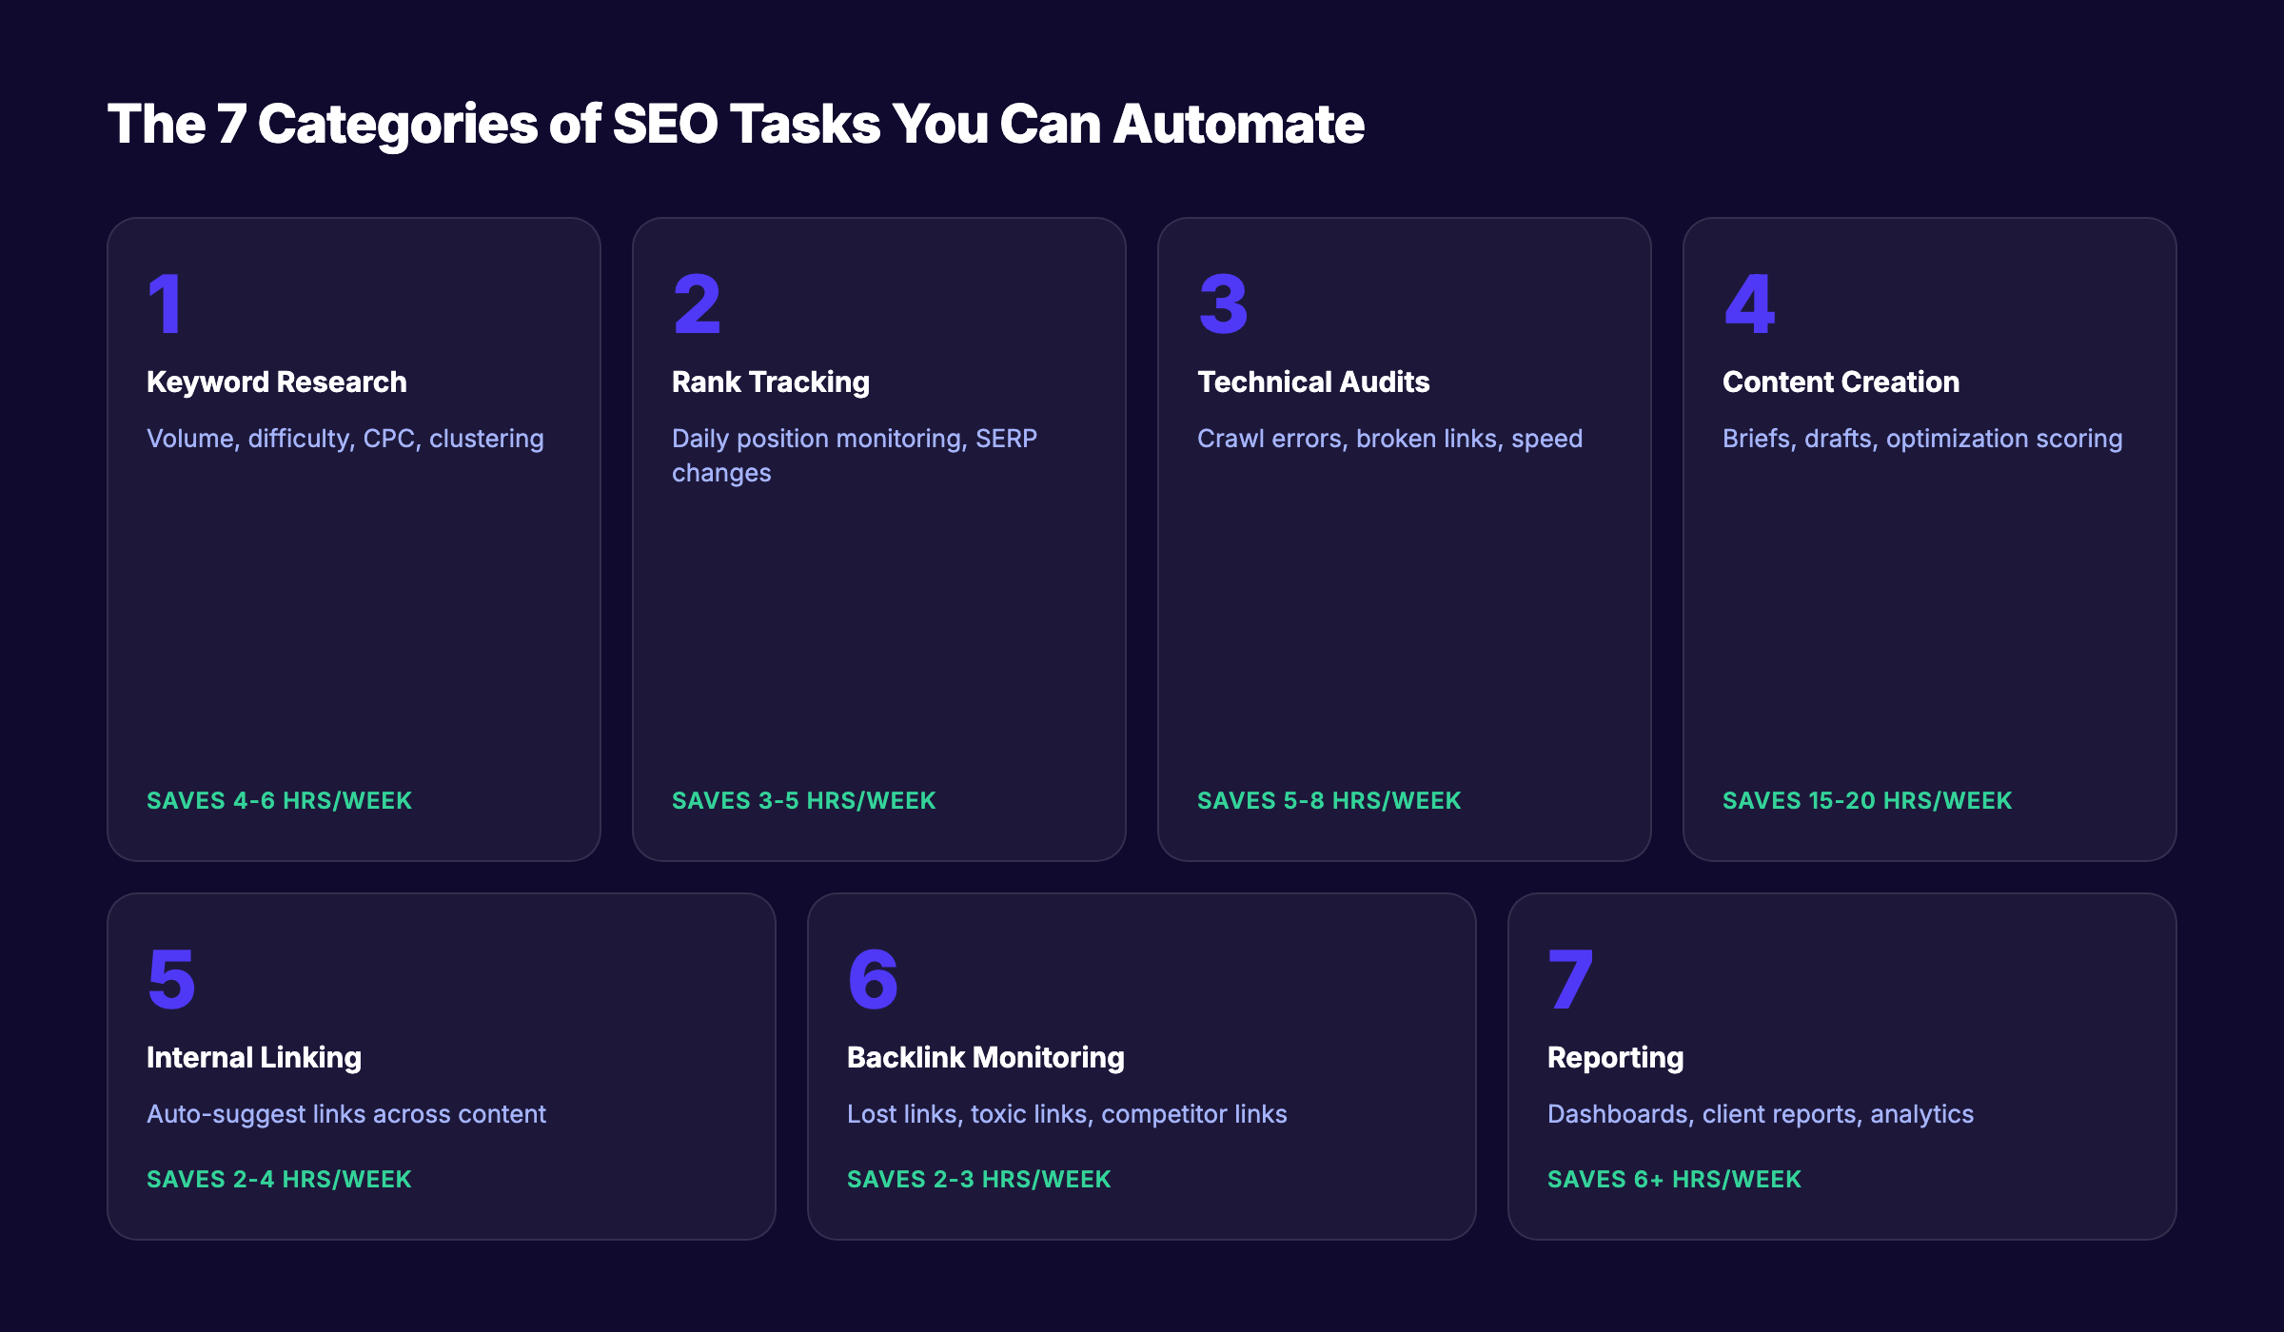This screenshot has height=1332, width=2284.
Task: Select the main title about 7 SEO categories
Action: (x=737, y=122)
